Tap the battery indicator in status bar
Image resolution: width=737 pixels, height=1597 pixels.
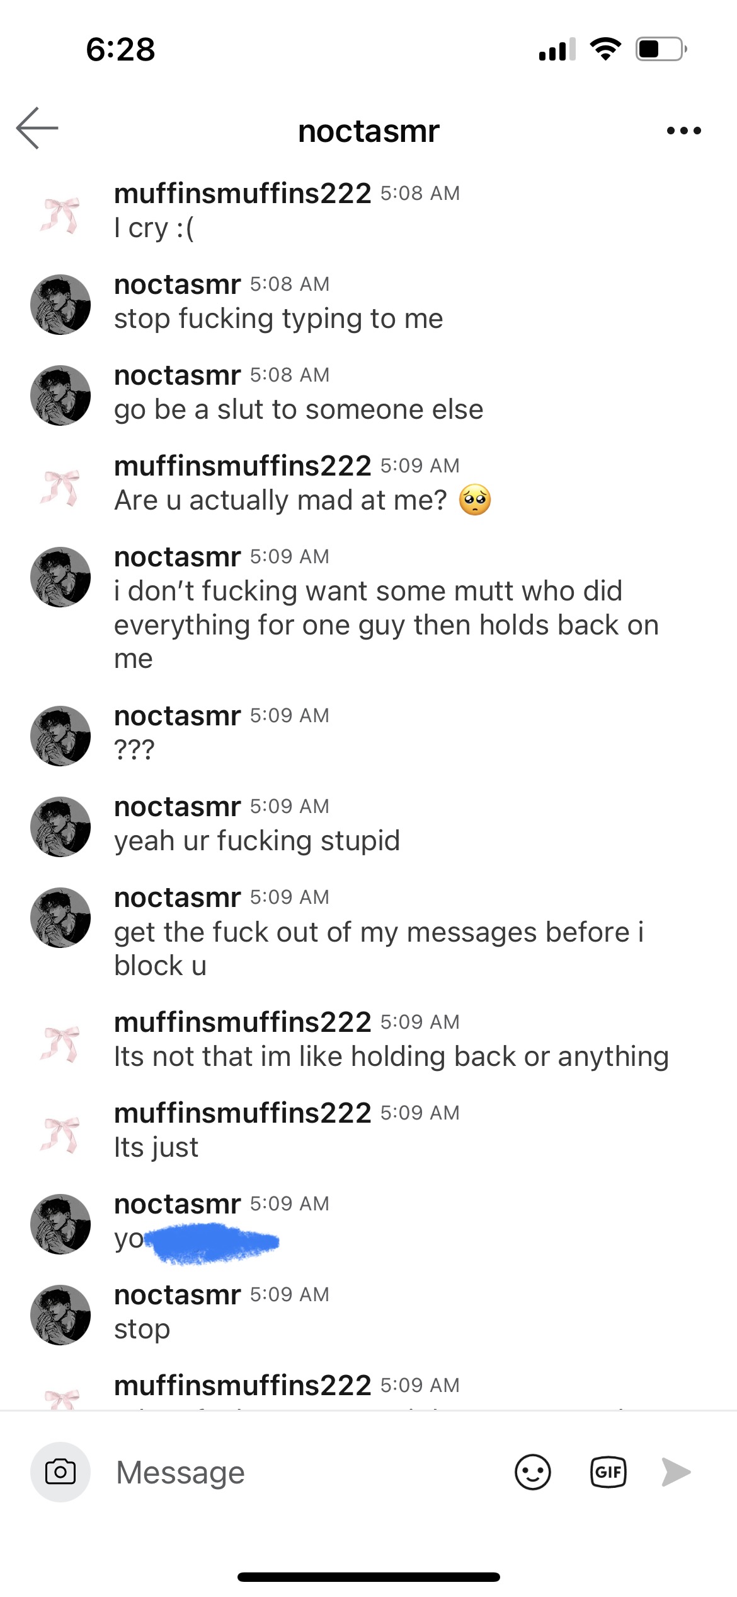pos(661,49)
